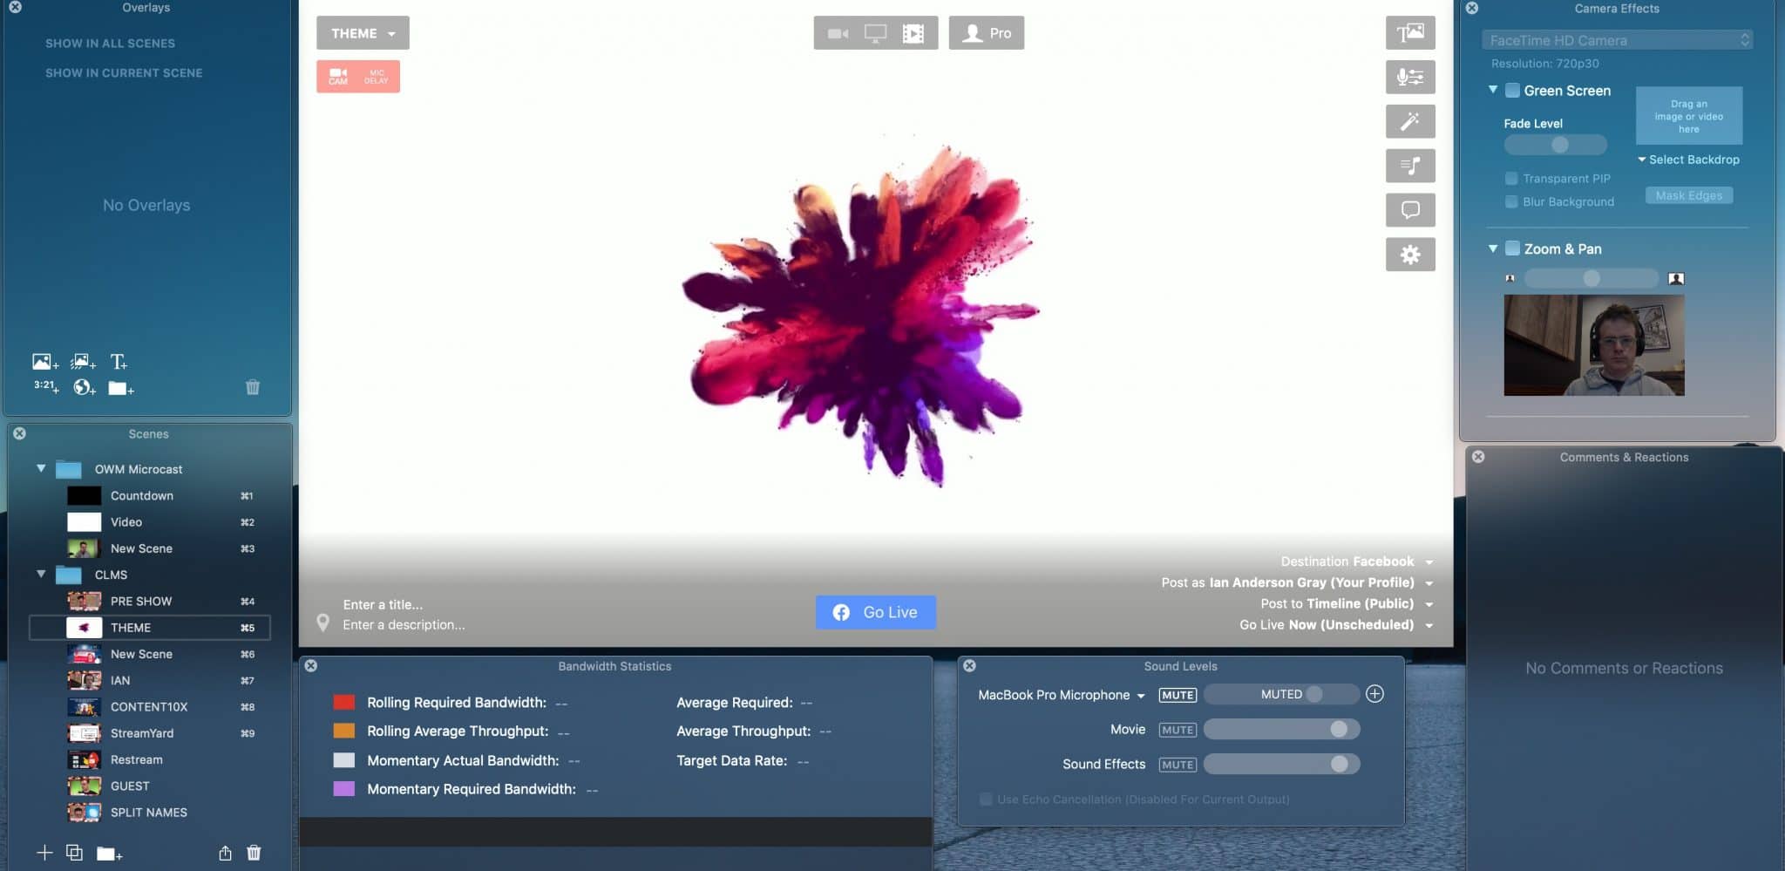Open the FaceTime HD Camera dropdown

1617,40
